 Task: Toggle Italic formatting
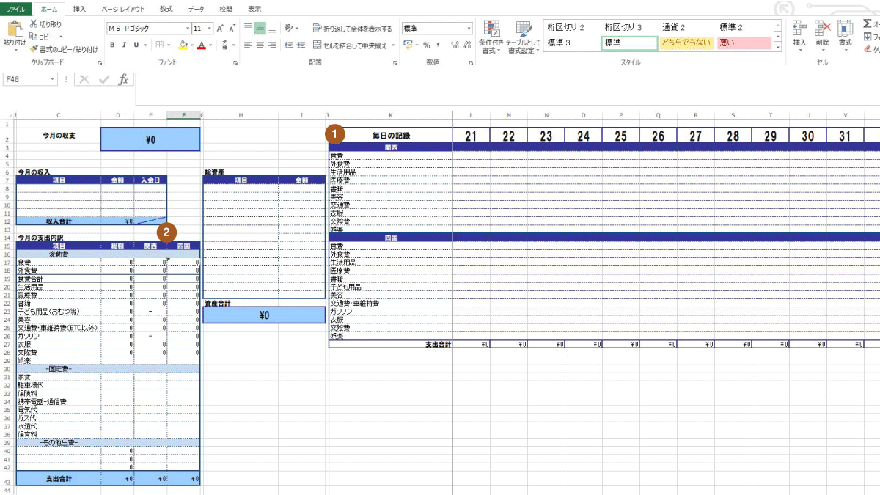click(124, 45)
